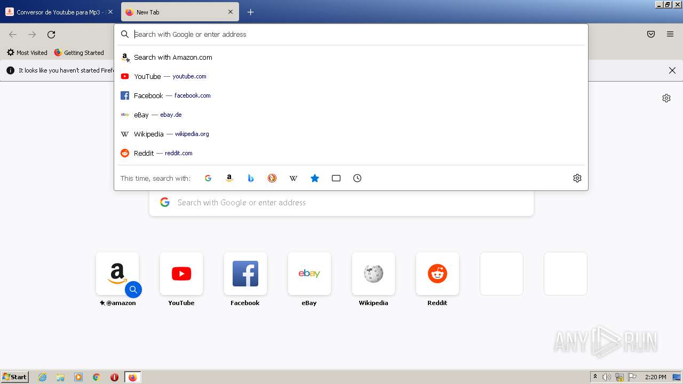Open Action Center flag icon
This screenshot has width=683, height=384.
click(x=632, y=377)
